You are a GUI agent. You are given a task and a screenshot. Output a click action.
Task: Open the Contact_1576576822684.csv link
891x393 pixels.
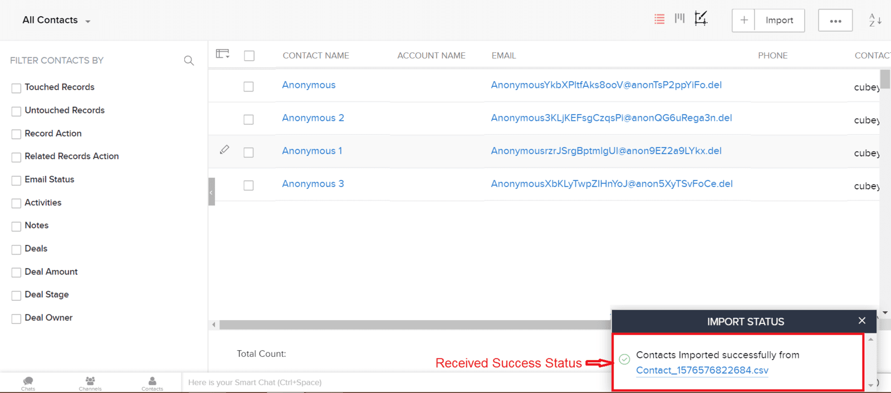(702, 370)
